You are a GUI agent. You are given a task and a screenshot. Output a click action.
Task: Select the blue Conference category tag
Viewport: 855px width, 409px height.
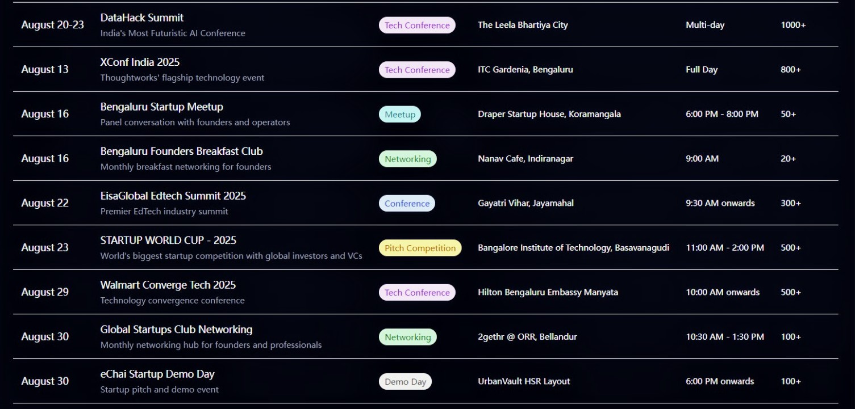(x=407, y=203)
